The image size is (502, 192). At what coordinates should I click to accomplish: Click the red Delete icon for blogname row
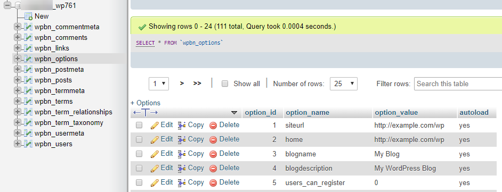(213, 154)
